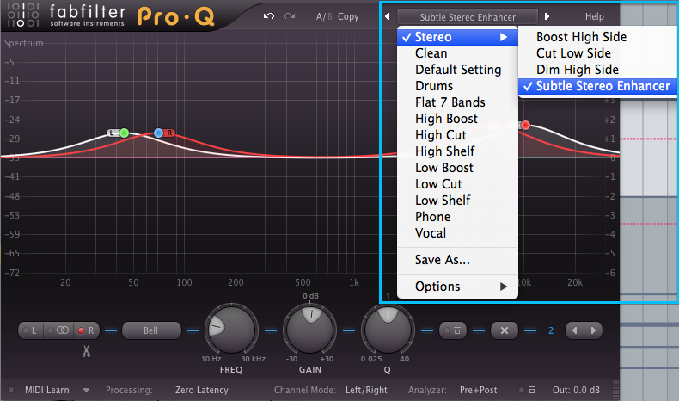The image size is (679, 401).
Task: Load the High Boost preset
Action: 457,119
